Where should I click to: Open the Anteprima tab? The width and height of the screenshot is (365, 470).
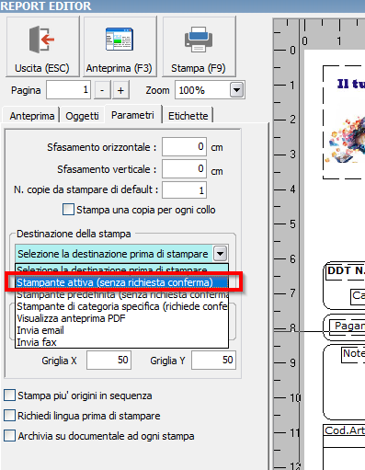pyautogui.click(x=32, y=116)
